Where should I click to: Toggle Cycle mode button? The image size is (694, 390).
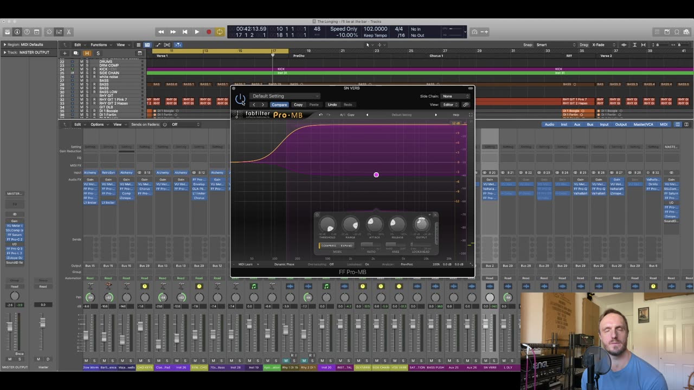[220, 32]
